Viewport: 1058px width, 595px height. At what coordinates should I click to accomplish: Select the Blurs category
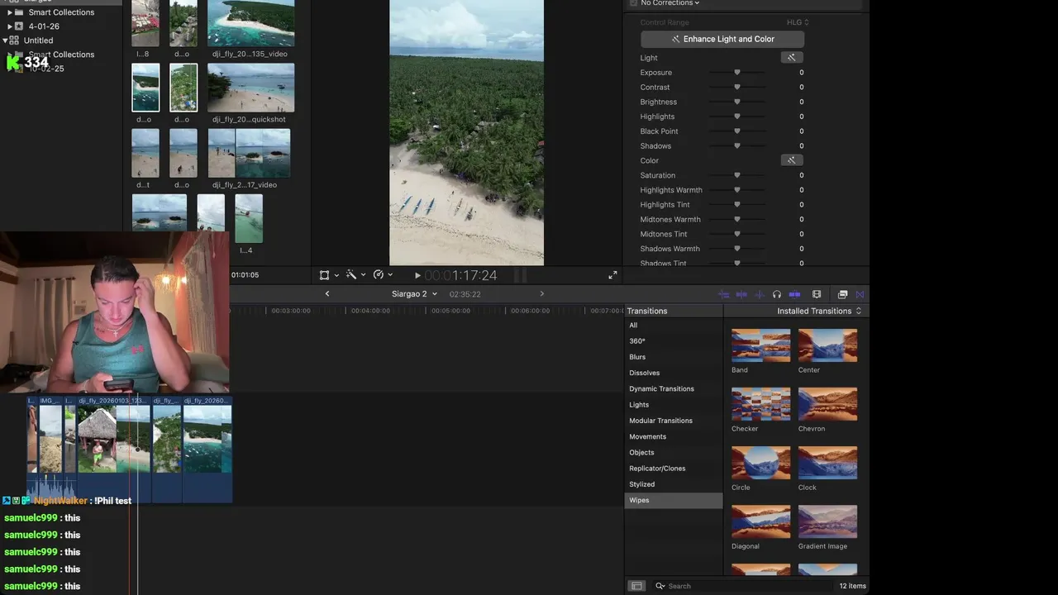674,357
